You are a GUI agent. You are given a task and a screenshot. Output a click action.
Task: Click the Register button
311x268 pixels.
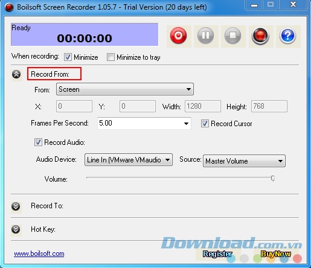(217, 254)
